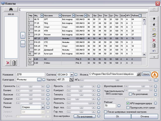This screenshot has width=161, height=121.
Task: Click Мгц column filter toggle
Action: click(42, 16)
